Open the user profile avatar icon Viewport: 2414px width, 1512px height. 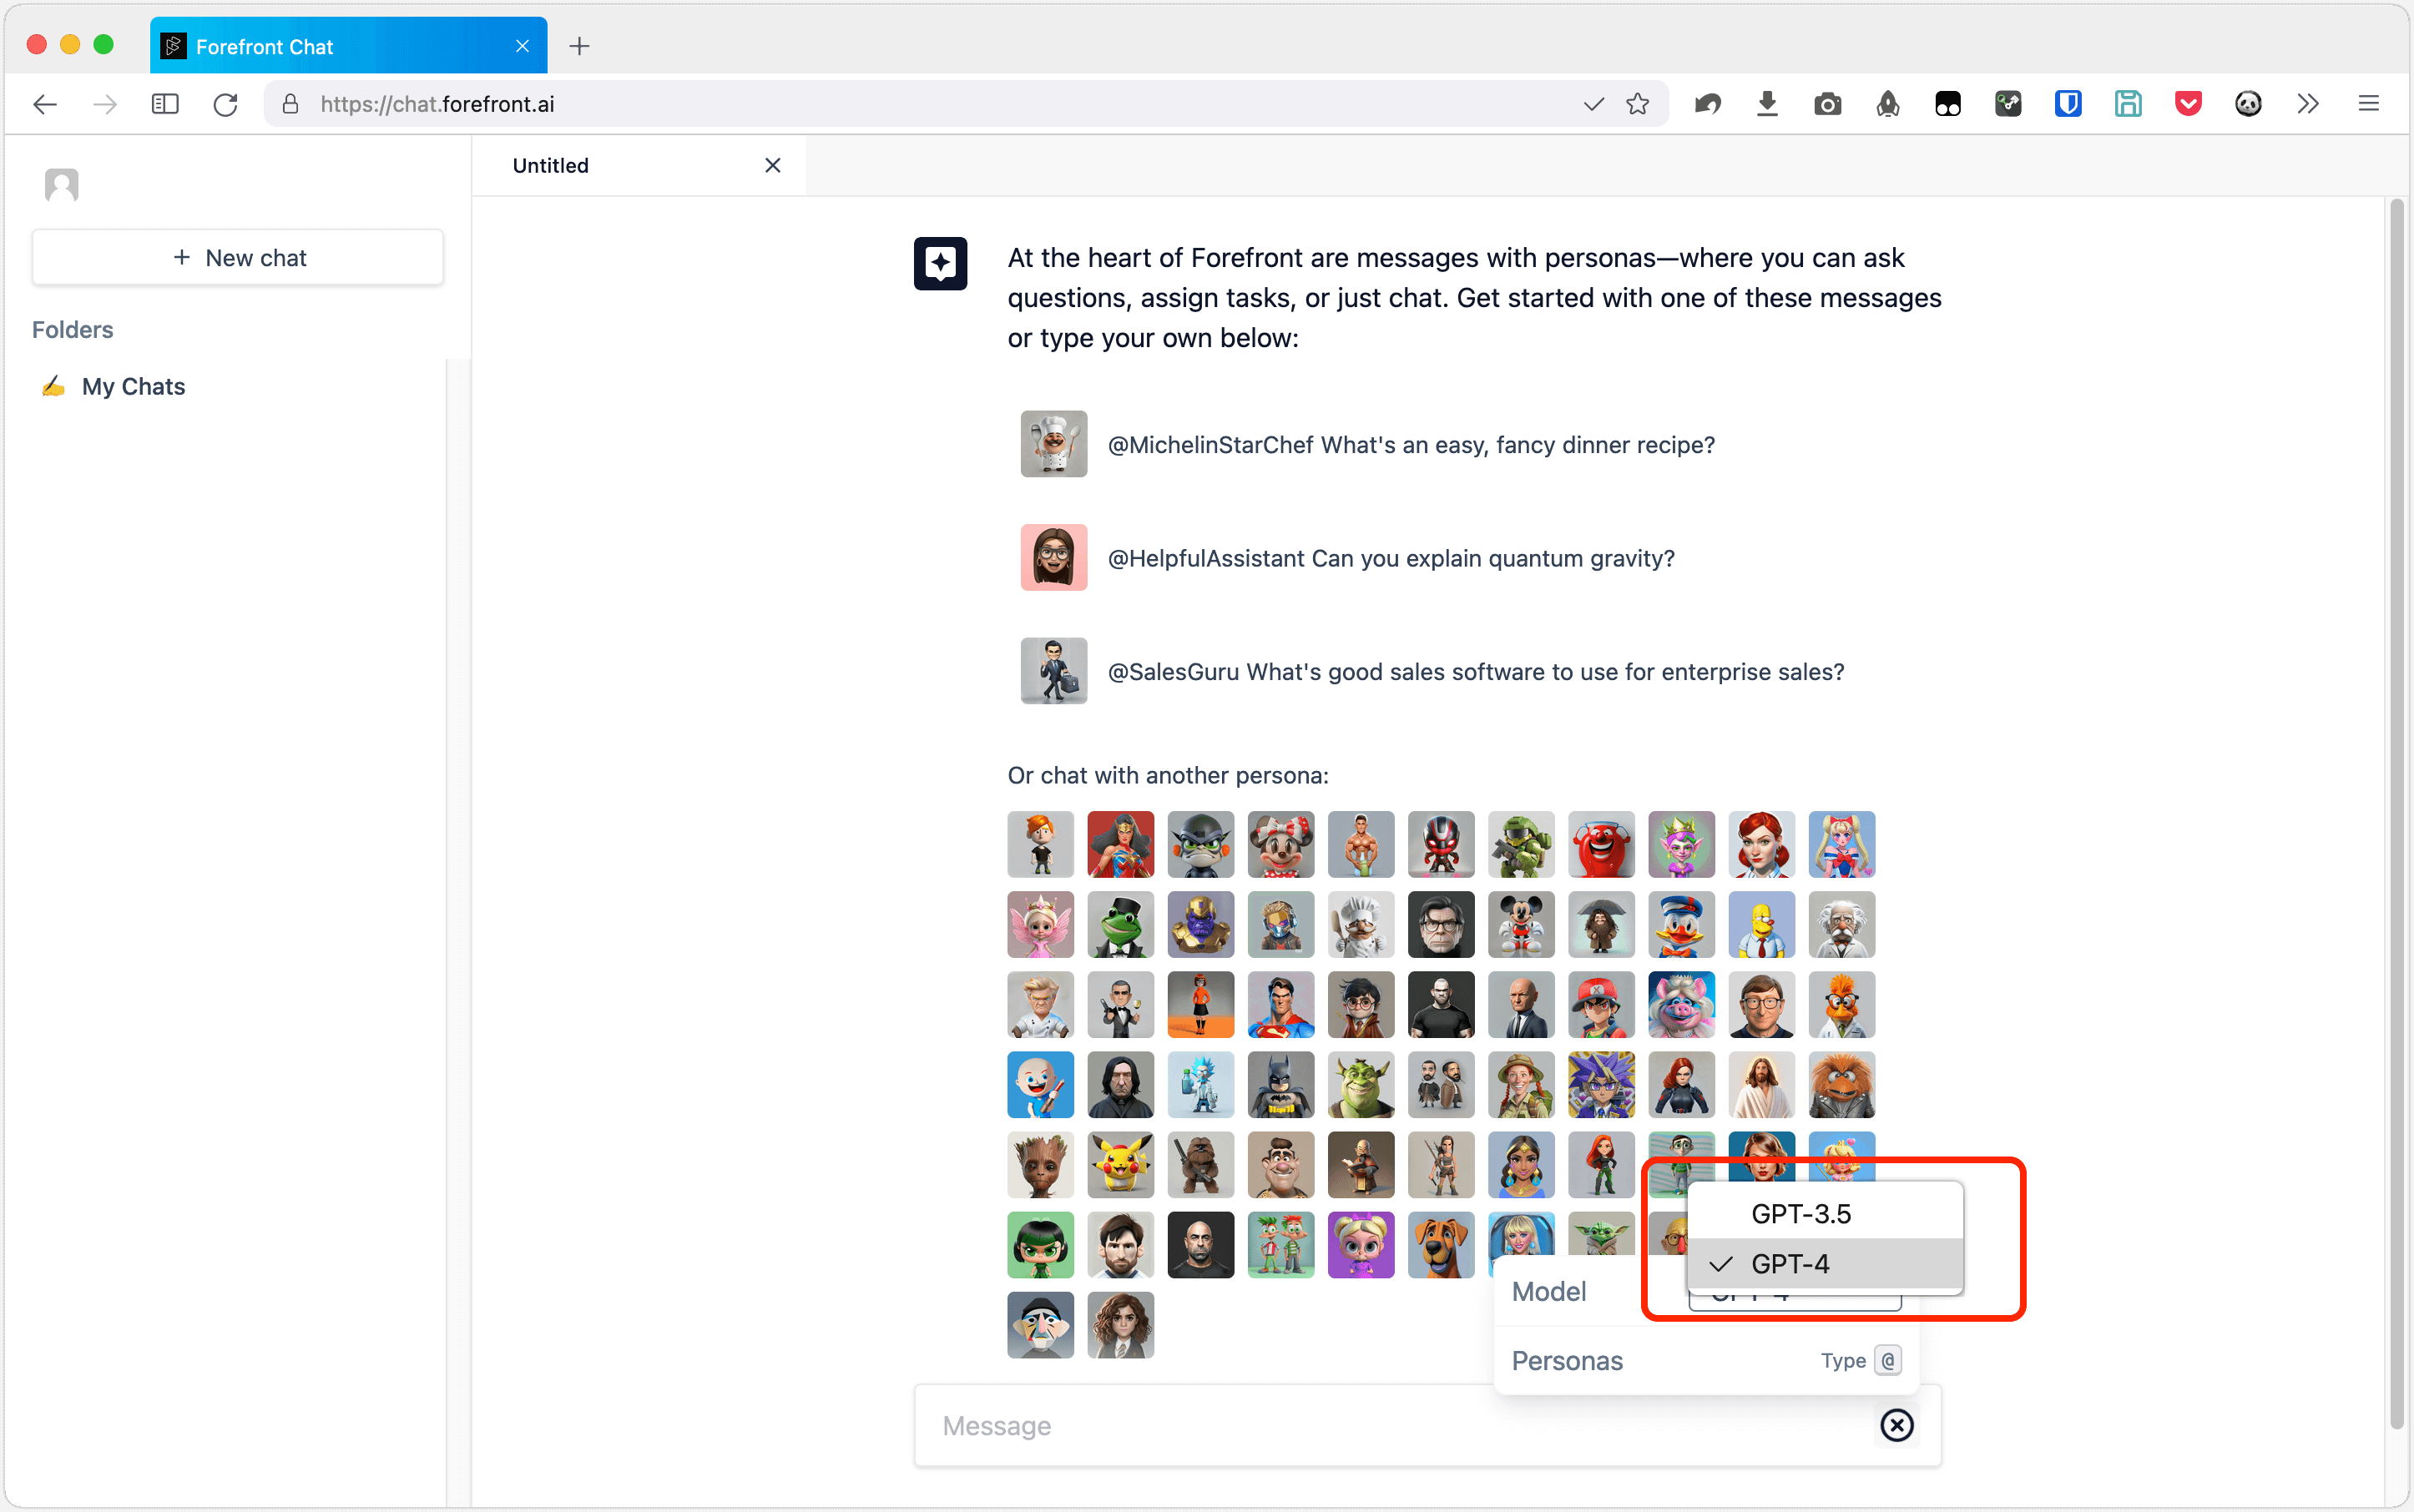click(61, 184)
